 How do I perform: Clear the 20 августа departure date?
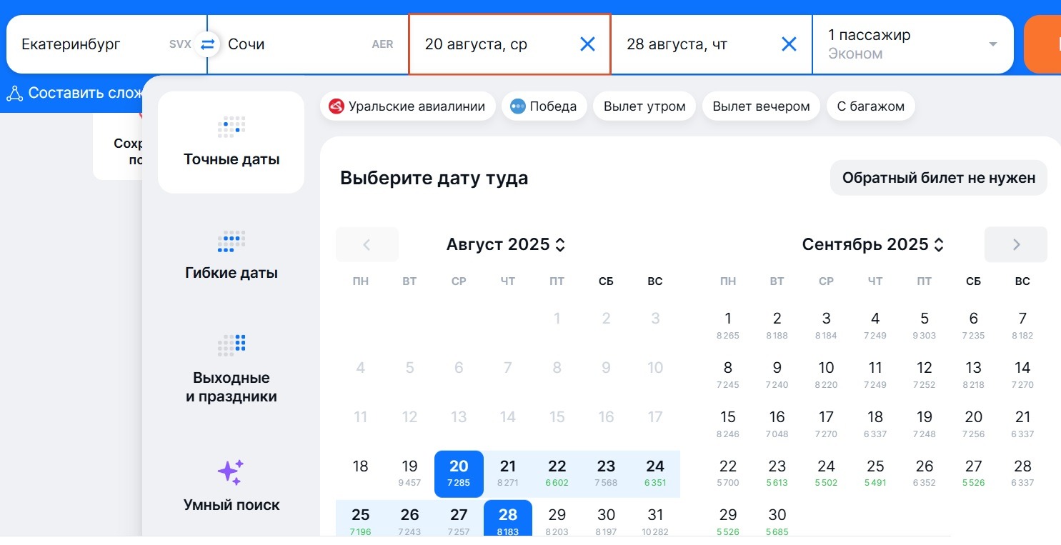coord(587,44)
